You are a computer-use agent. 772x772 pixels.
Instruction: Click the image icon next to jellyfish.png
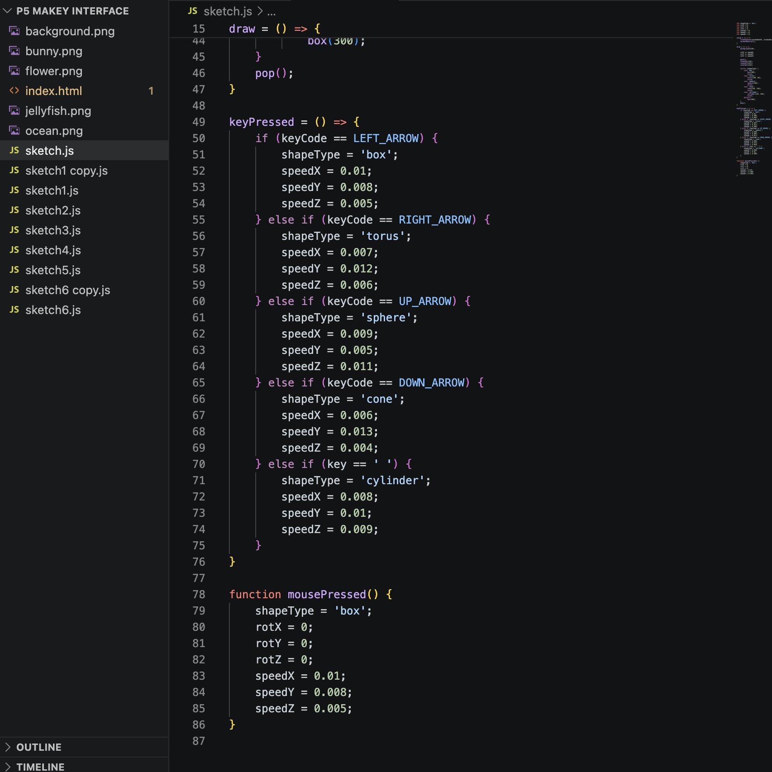pyautogui.click(x=14, y=111)
